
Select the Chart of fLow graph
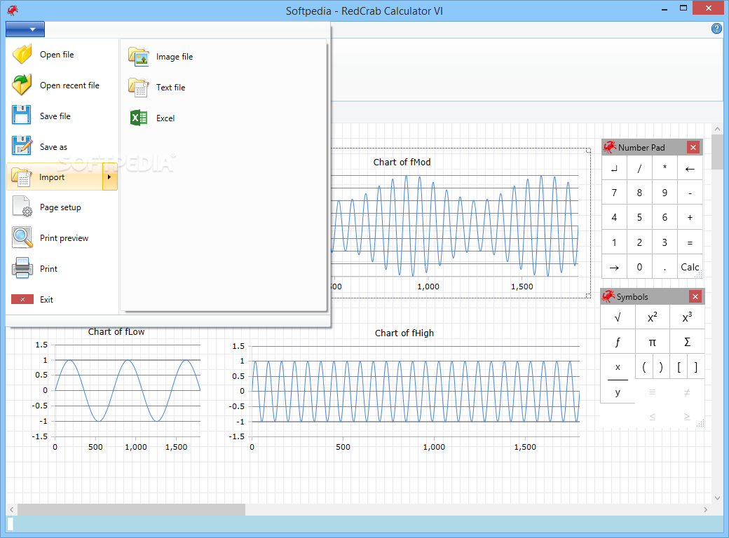(x=116, y=389)
